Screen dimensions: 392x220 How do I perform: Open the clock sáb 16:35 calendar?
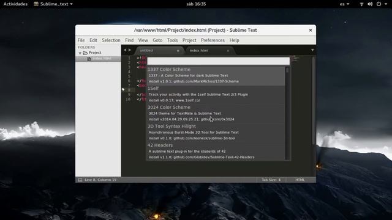tap(196, 4)
